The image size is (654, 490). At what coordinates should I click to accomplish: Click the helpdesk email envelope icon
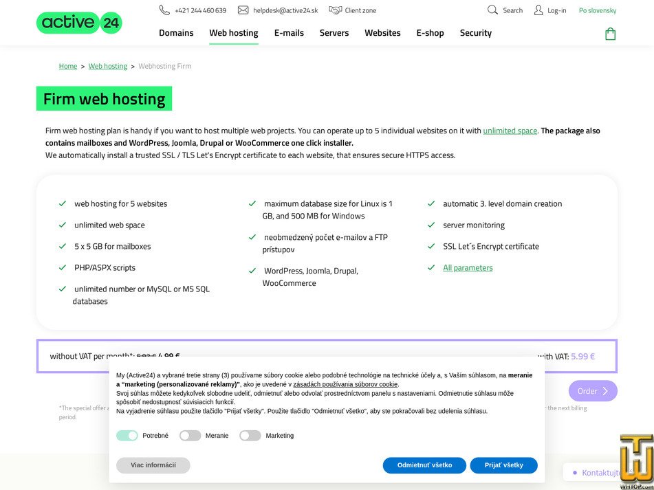coord(243,10)
